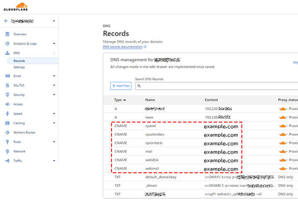
Task: Toggle proxy cloud for cpanel record
Action: tap(283, 126)
